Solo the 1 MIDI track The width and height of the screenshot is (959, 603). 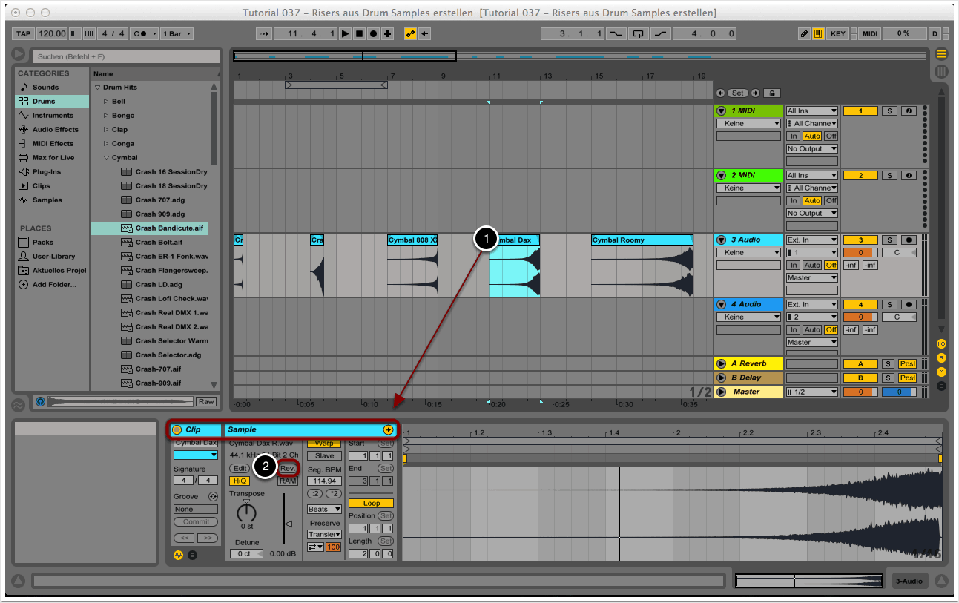(x=889, y=111)
